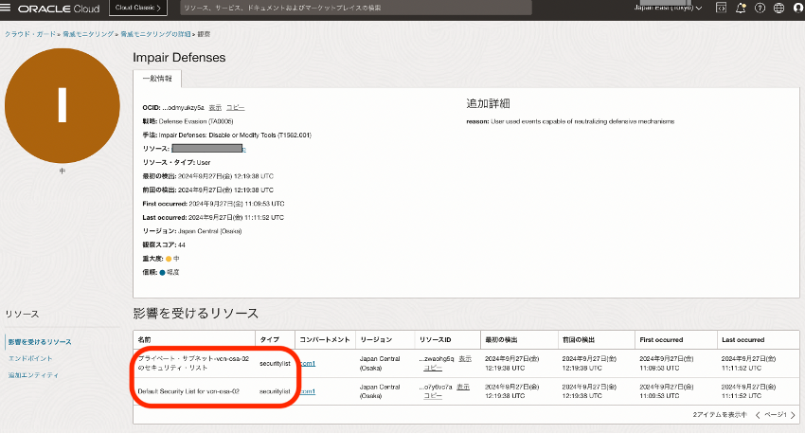Image resolution: width=805 pixels, height=434 pixels.
Task: Go to next page arrow in pagination
Action: [x=794, y=415]
